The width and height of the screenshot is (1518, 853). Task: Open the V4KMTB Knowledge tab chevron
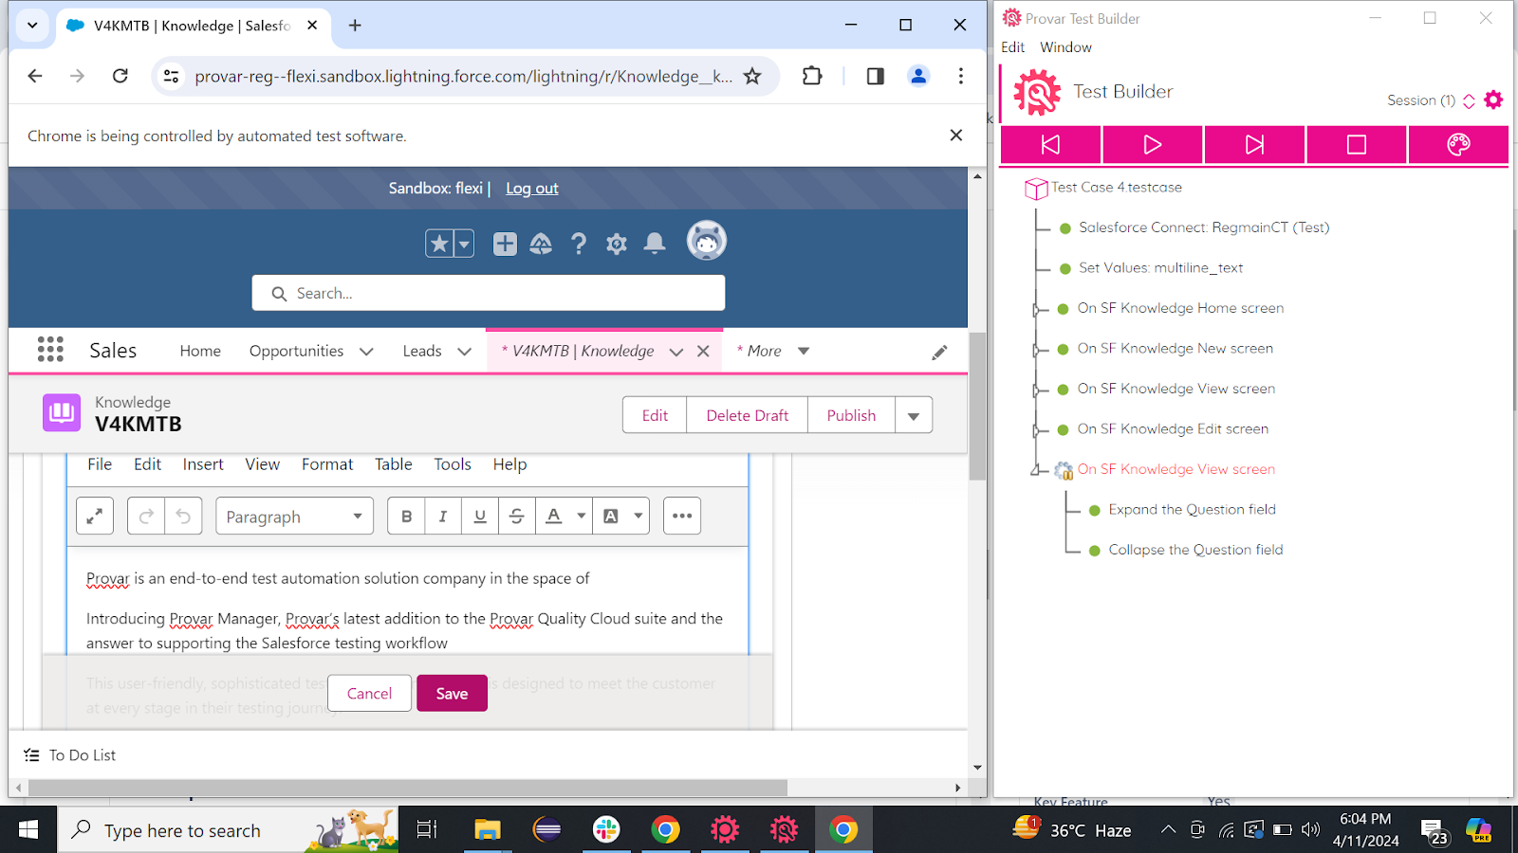point(676,352)
